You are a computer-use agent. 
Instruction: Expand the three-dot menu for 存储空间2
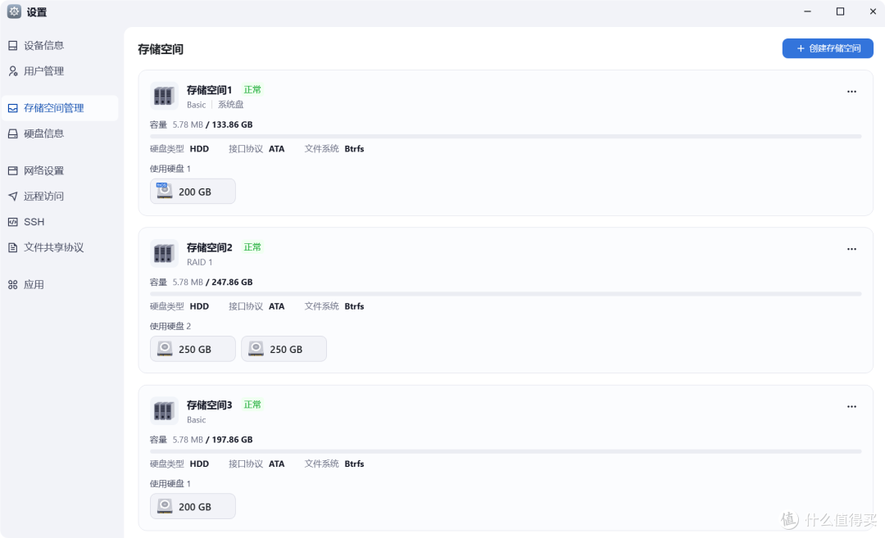pos(851,249)
